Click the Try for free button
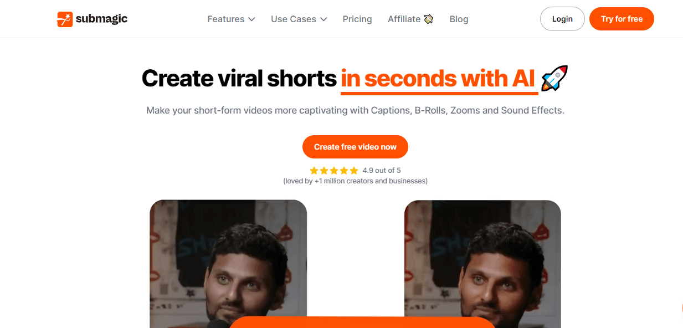The width and height of the screenshot is (683, 328). tap(622, 19)
